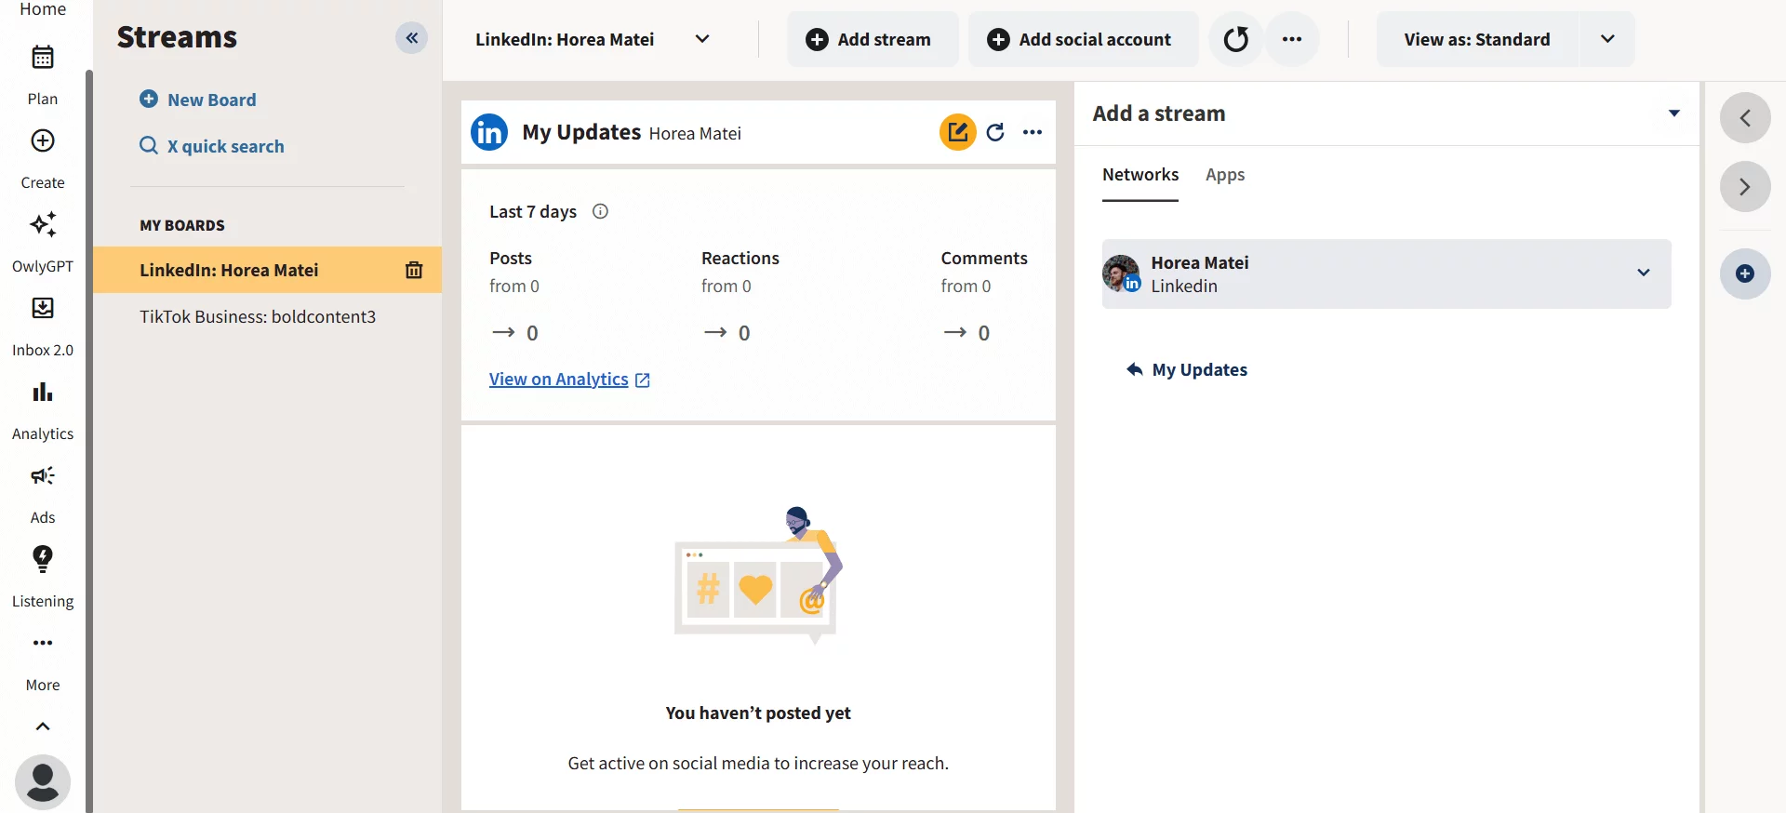Open the user profile avatar
Screen dimensions: 1786x813
[43, 781]
